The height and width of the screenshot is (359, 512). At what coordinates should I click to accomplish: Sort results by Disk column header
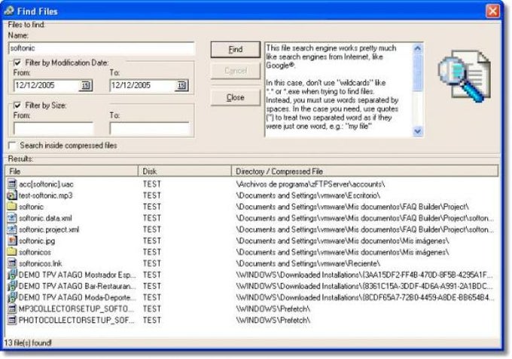tap(184, 171)
